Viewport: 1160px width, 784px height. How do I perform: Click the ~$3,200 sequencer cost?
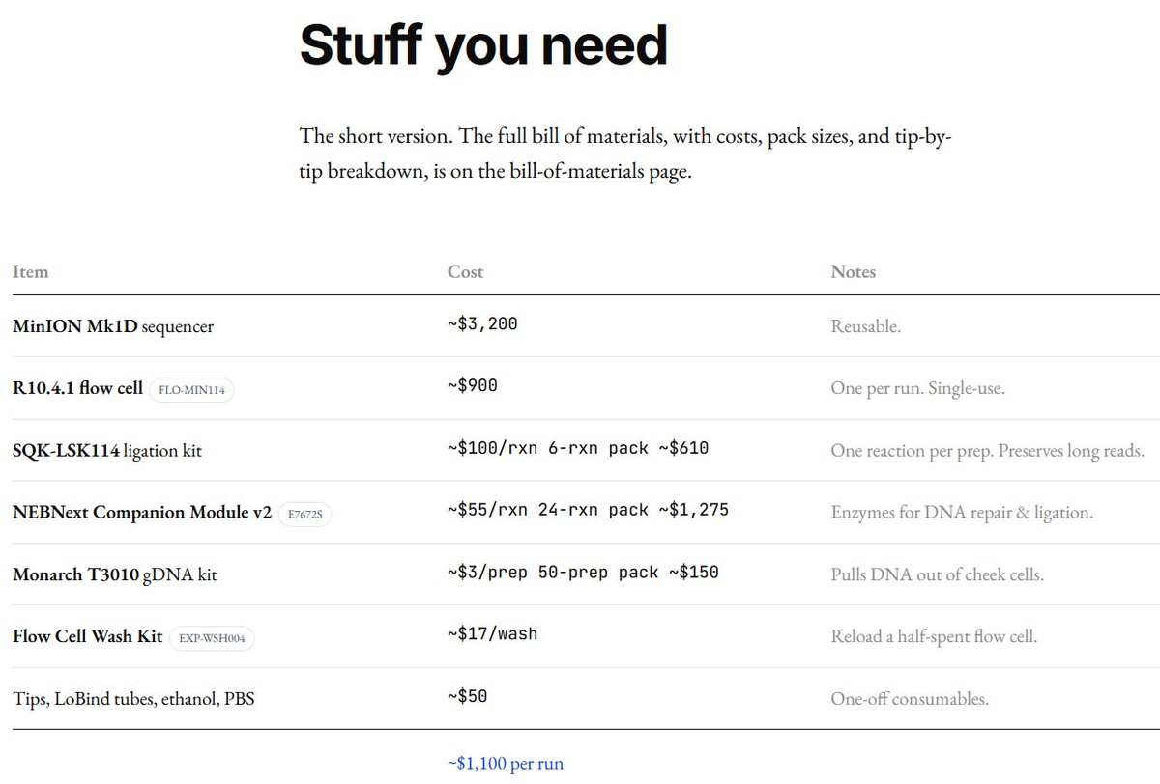[482, 324]
